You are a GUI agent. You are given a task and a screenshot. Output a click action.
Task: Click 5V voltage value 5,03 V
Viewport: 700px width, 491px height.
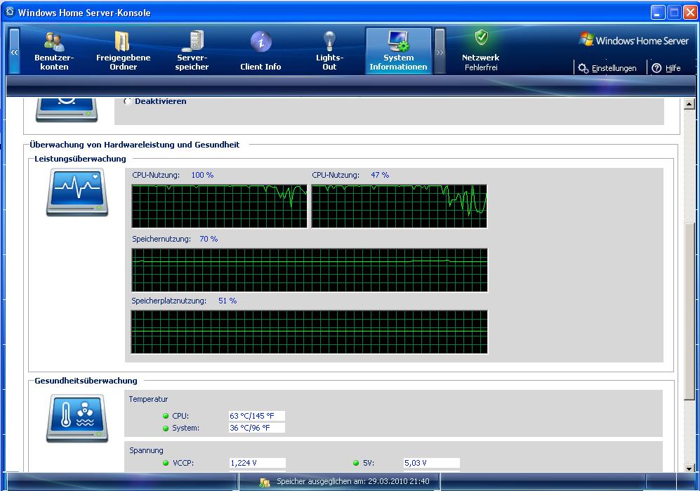pos(432,463)
